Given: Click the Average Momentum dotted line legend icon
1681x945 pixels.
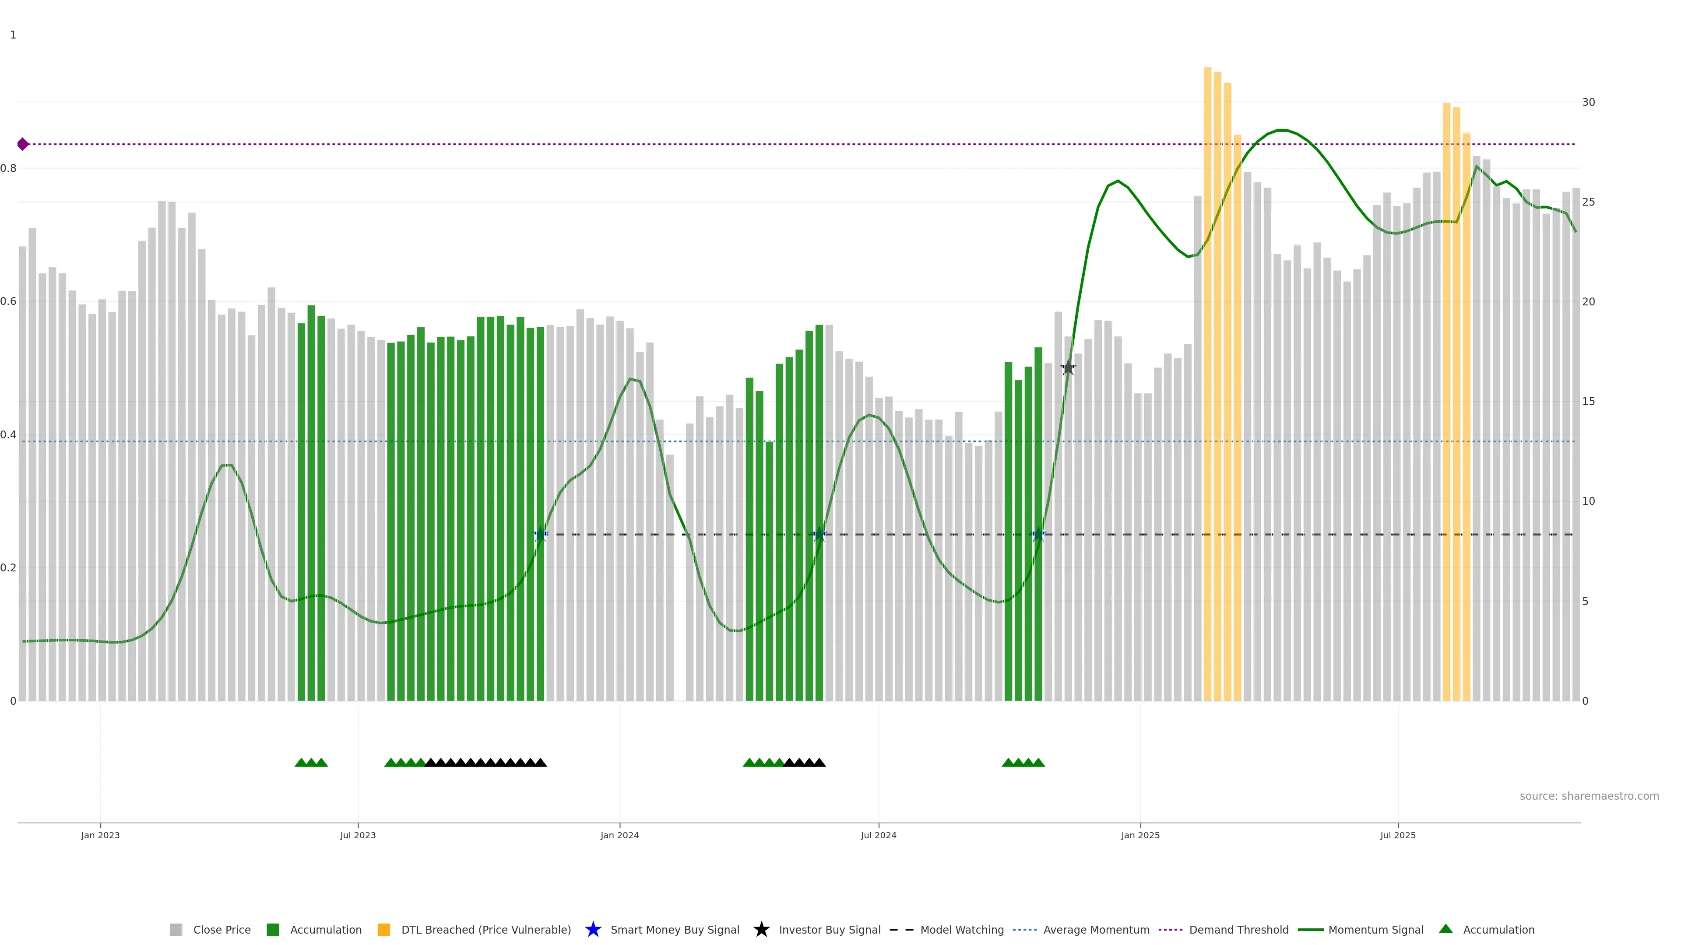Looking at the screenshot, I should point(1024,929).
